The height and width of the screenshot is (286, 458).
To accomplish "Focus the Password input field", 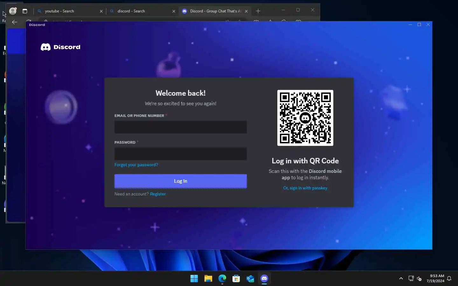I will [180, 154].
